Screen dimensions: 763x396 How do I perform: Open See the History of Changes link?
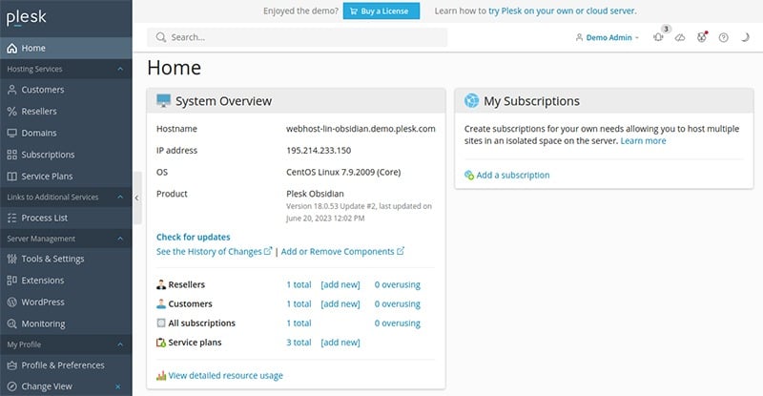click(x=214, y=251)
